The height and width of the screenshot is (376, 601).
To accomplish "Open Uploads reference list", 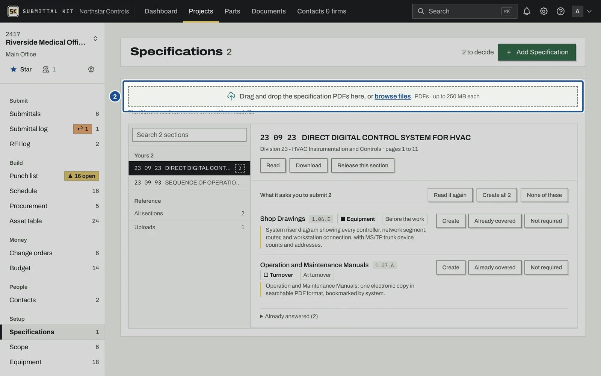I will pos(189,227).
